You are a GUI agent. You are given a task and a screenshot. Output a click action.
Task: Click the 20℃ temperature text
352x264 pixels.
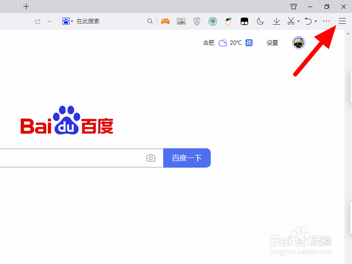(x=236, y=43)
